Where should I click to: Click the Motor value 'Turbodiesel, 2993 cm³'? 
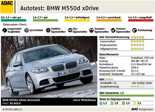pyautogui.click(x=142, y=58)
